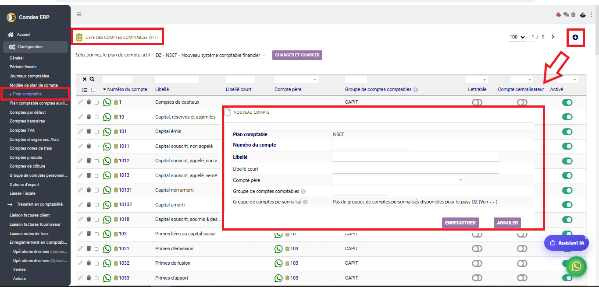Go to the next page of accounts
599x287 pixels.
click(553, 37)
